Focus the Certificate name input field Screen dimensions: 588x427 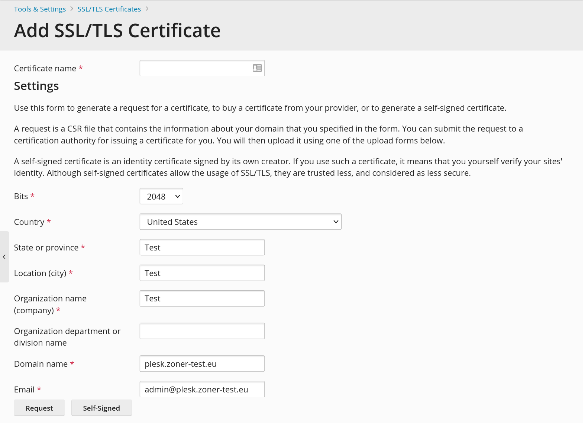coord(196,68)
